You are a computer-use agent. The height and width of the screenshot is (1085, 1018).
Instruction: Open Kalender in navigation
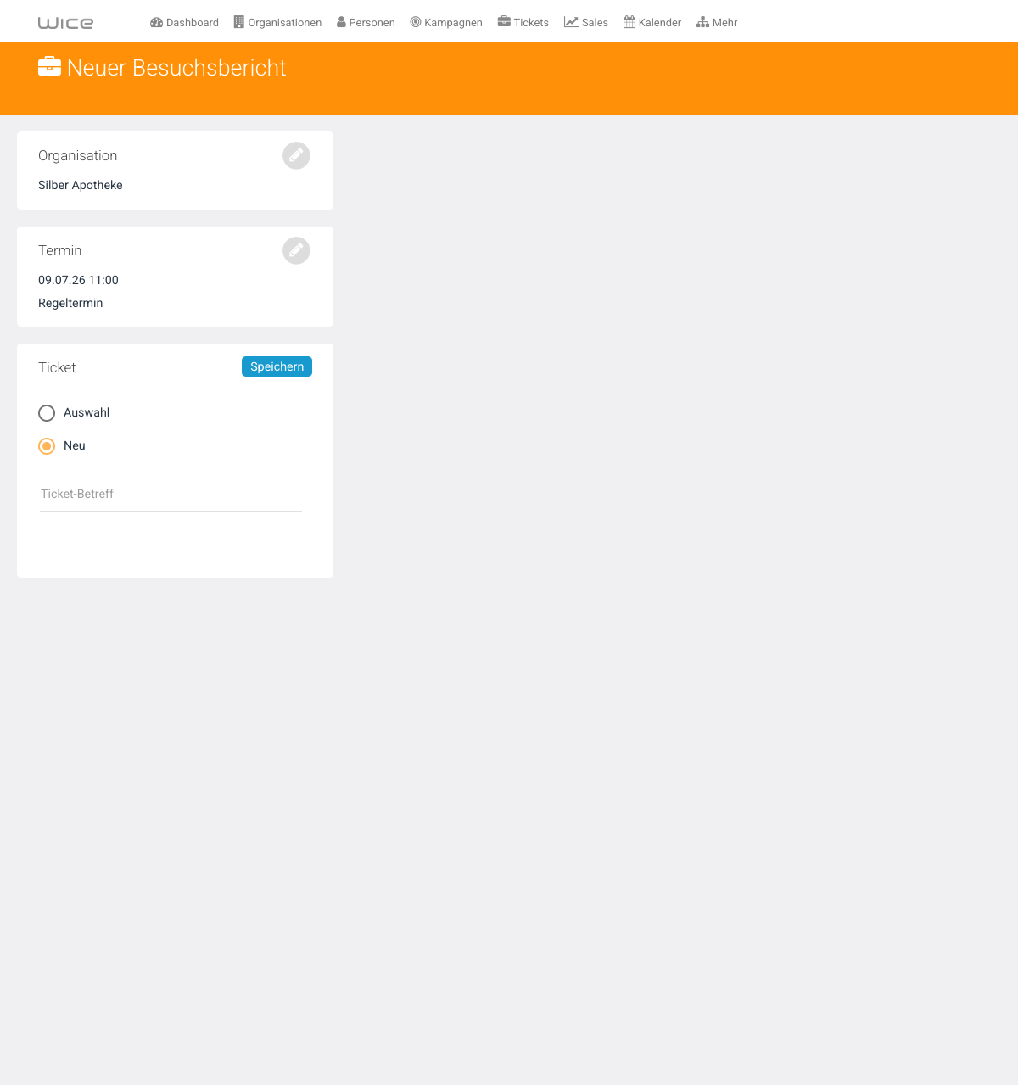(x=652, y=23)
